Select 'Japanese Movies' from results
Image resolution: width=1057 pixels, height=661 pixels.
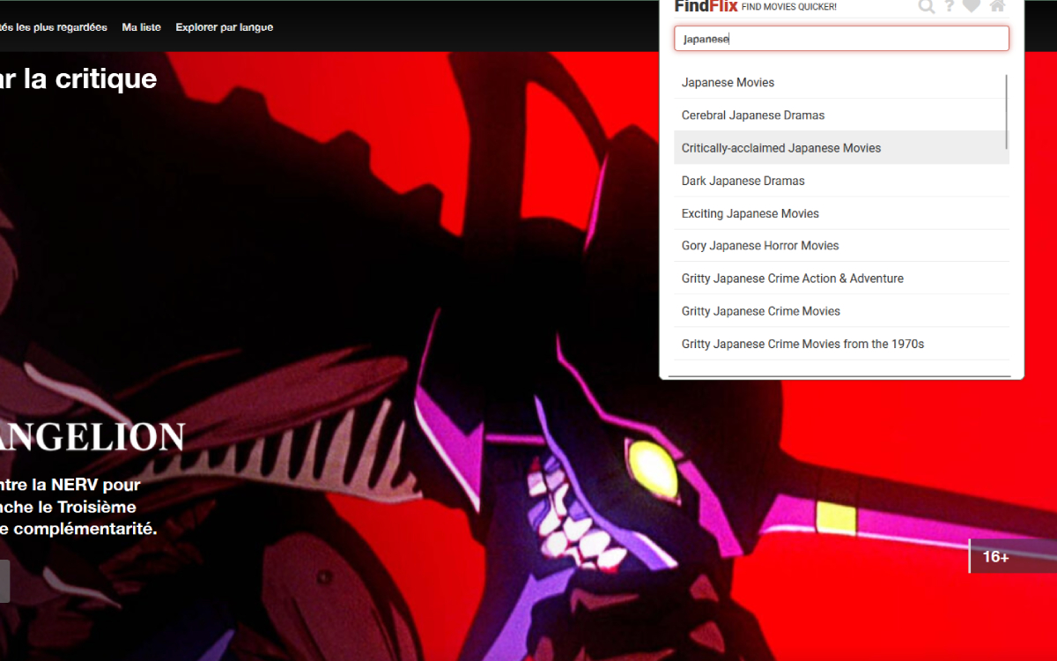click(841, 83)
